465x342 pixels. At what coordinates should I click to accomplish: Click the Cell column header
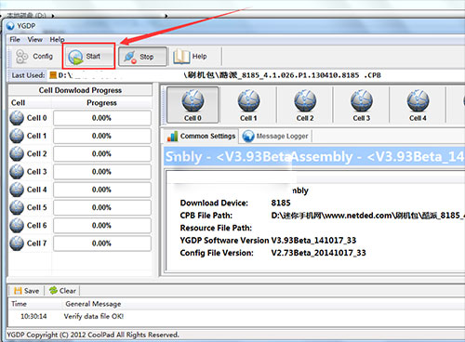pyautogui.click(x=18, y=103)
